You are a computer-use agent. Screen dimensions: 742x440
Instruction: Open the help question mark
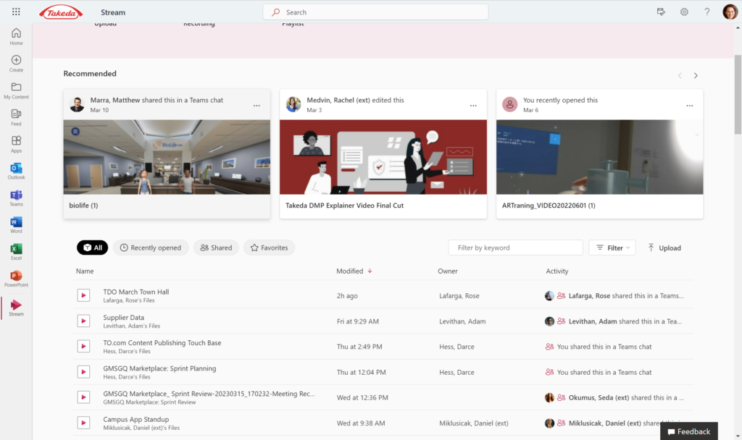(x=707, y=12)
